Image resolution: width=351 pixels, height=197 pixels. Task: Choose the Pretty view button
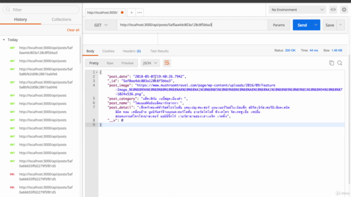(x=94, y=63)
